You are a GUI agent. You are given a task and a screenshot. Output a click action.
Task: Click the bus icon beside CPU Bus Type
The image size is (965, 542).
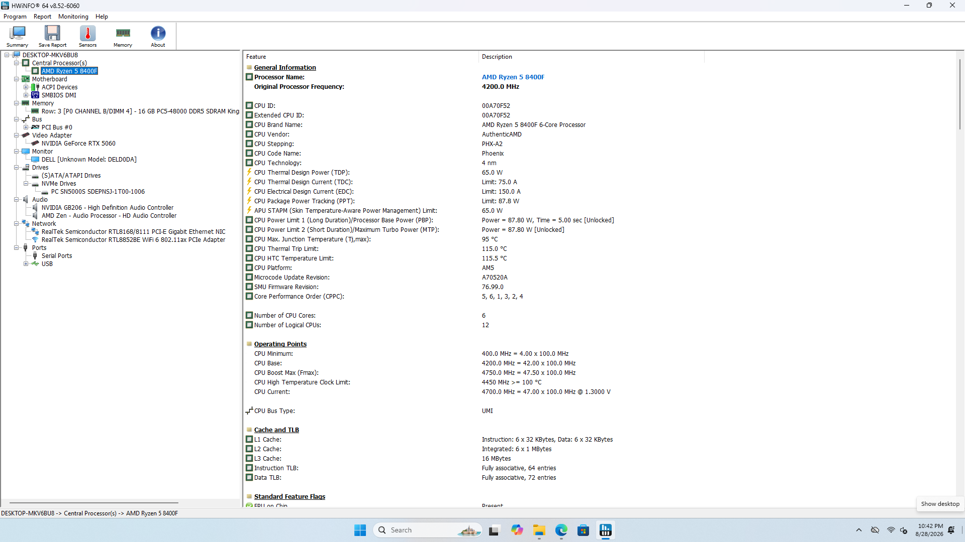[249, 411]
